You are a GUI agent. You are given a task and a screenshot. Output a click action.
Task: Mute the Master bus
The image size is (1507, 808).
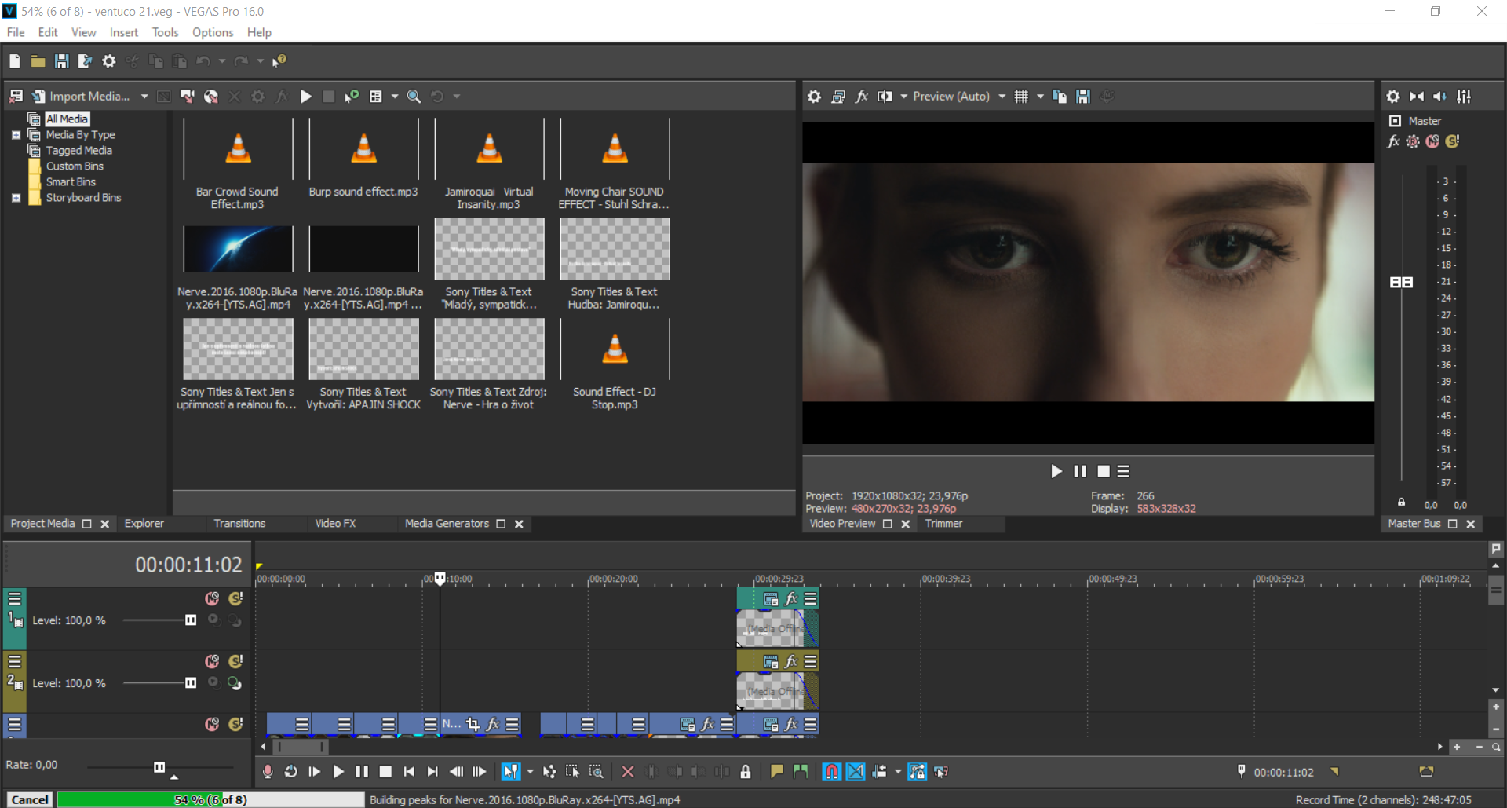point(1432,141)
